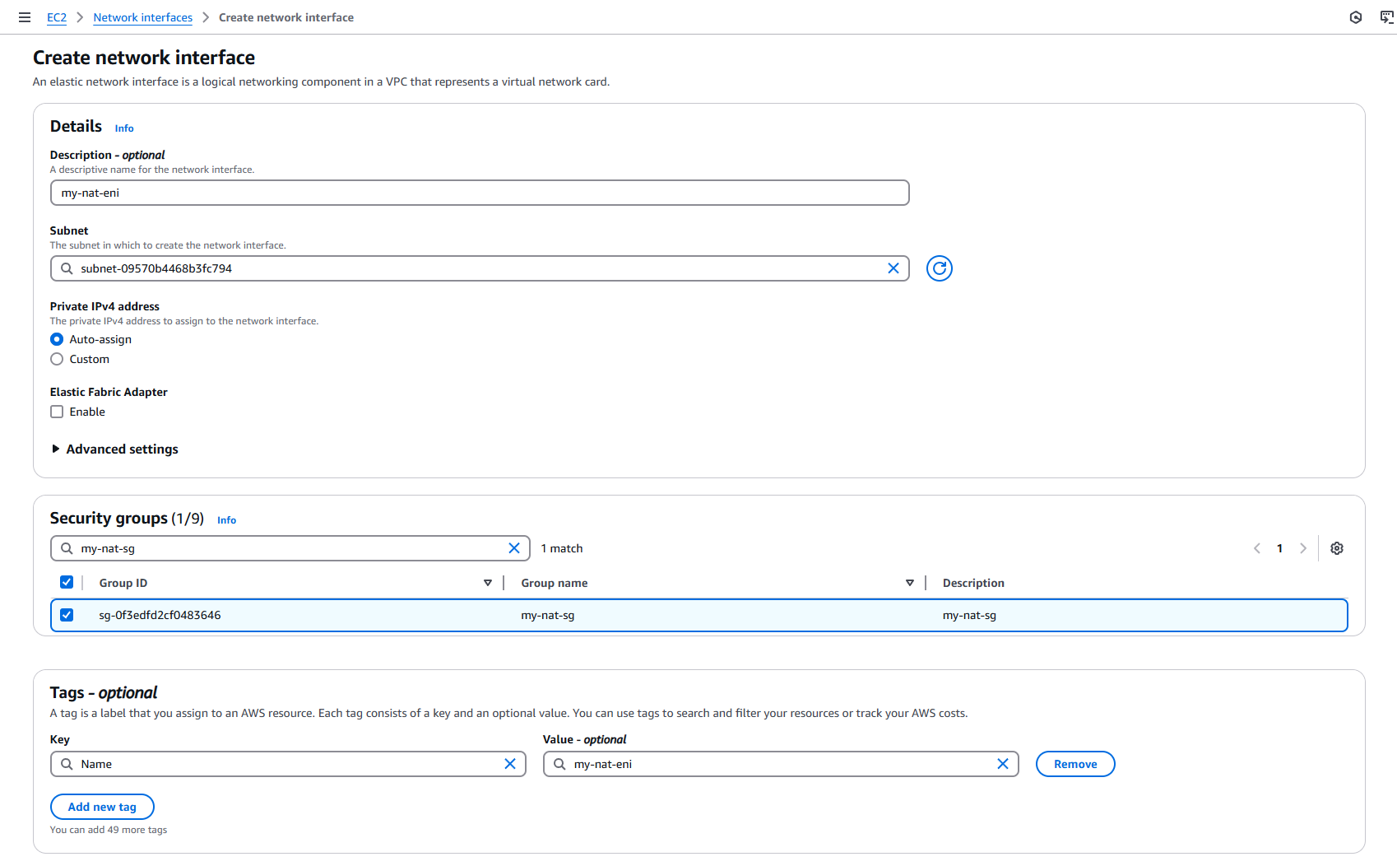The width and height of the screenshot is (1397, 866).
Task: Click the Group name column header
Action: (555, 583)
